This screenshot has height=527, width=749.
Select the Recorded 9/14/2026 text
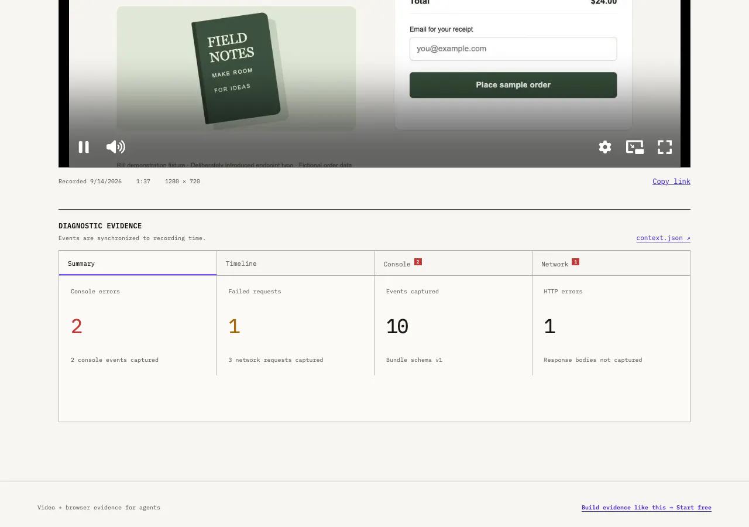(90, 182)
